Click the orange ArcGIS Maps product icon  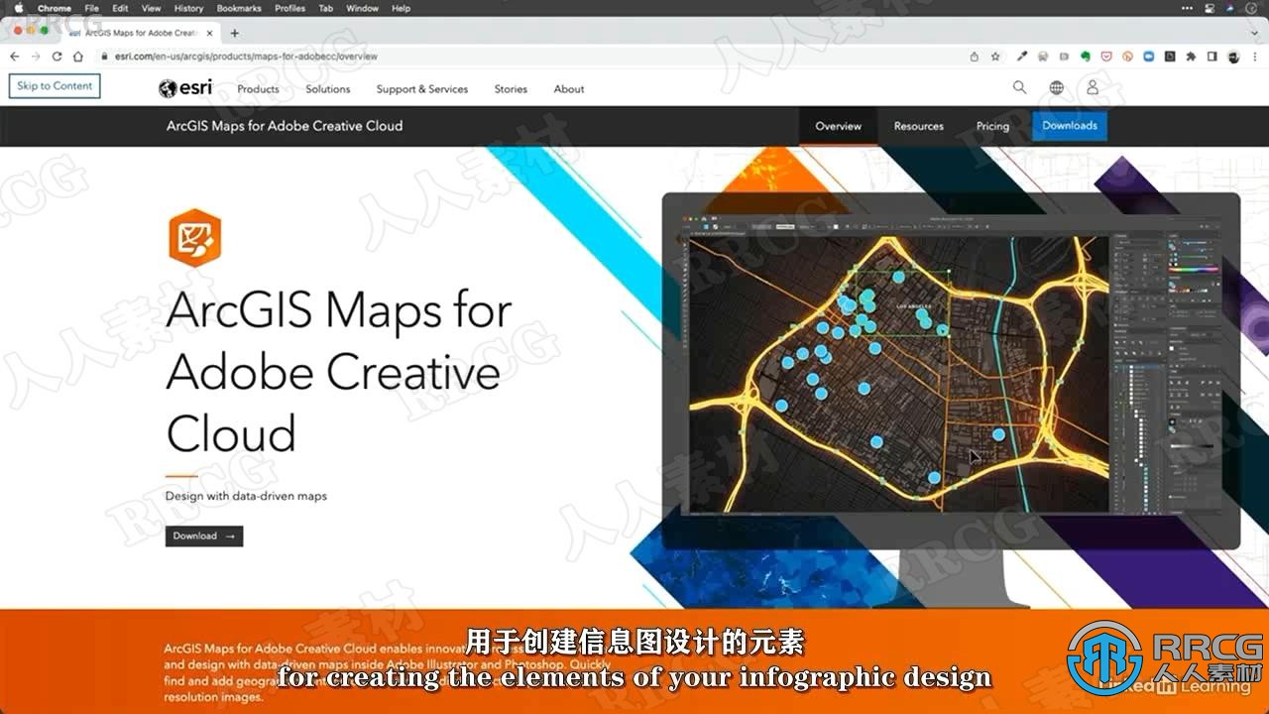click(194, 238)
